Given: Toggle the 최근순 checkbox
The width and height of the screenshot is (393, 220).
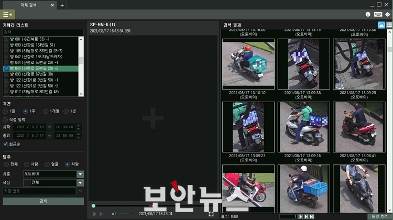Looking at the screenshot, I should [x=5, y=144].
